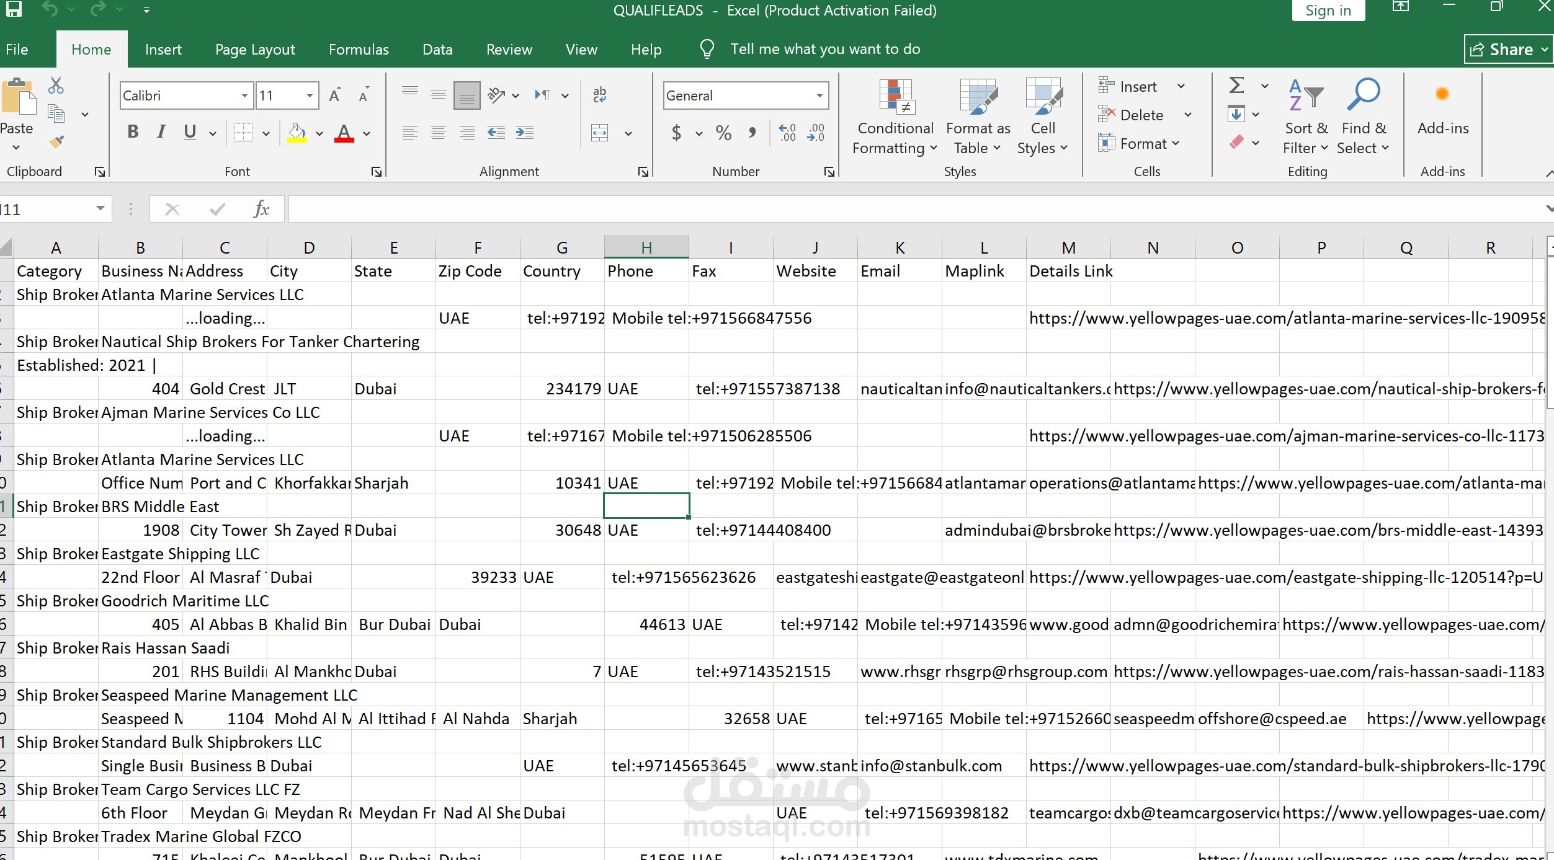Decrease decimal places shown

[x=816, y=133]
